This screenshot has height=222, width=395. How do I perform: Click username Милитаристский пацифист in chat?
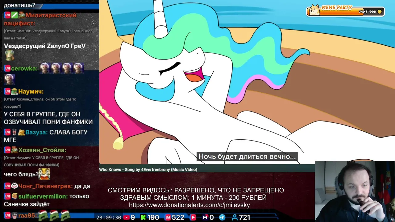point(40,19)
